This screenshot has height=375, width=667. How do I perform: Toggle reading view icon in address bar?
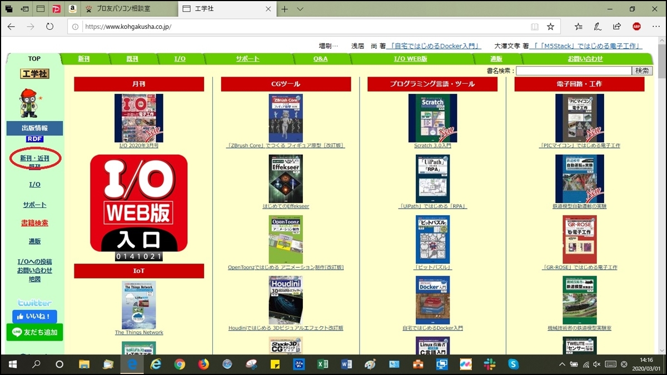click(x=534, y=27)
